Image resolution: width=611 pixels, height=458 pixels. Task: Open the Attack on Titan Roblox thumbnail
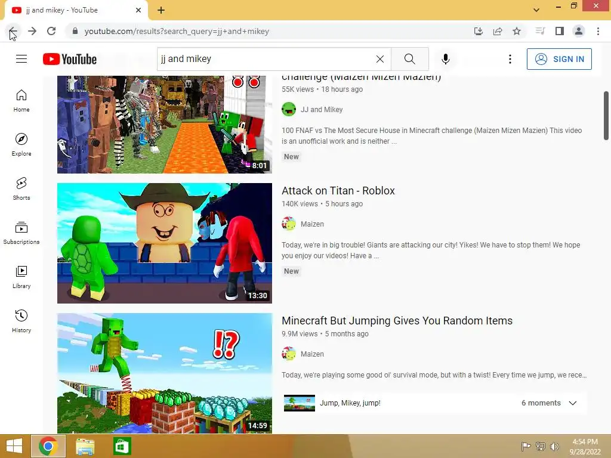click(165, 243)
